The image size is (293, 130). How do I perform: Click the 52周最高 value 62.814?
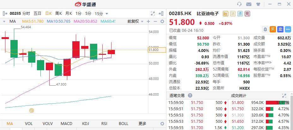(x=244, y=70)
